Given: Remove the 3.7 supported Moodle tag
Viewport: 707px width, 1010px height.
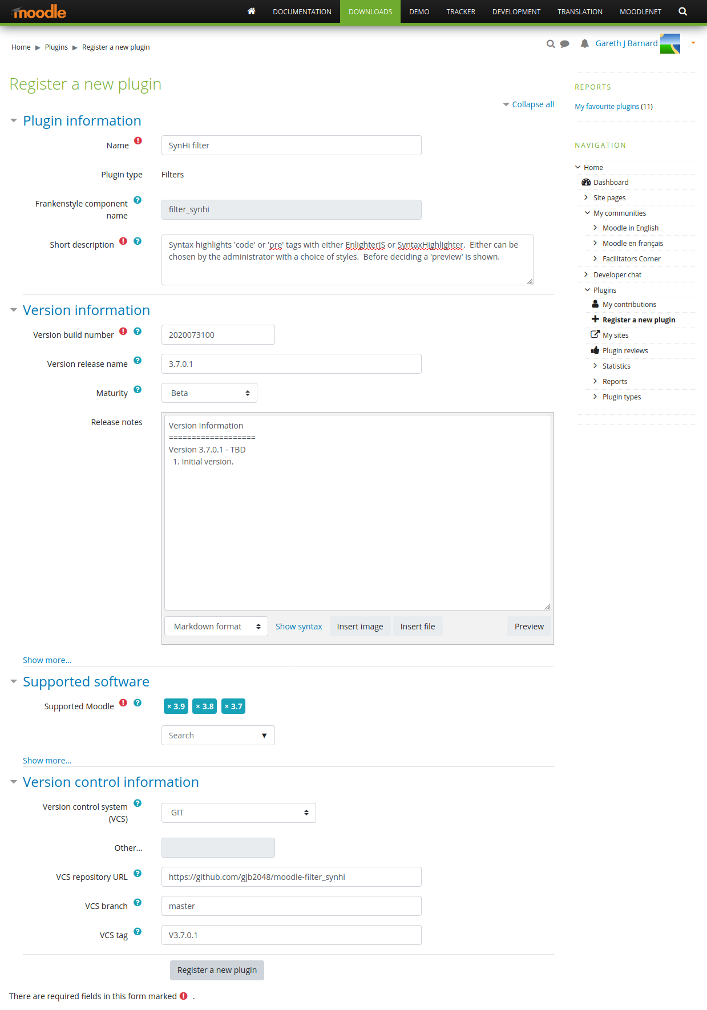Looking at the screenshot, I should tap(233, 706).
